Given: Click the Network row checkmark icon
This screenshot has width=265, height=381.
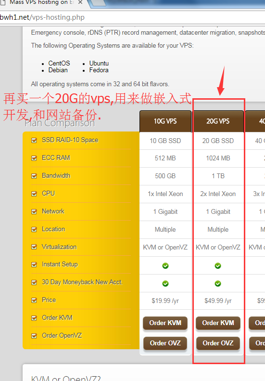Looking at the screenshot, I should pos(34,211).
